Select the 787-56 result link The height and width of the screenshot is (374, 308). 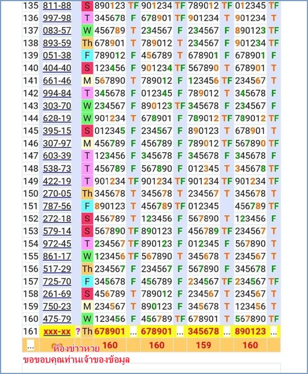tap(57, 206)
